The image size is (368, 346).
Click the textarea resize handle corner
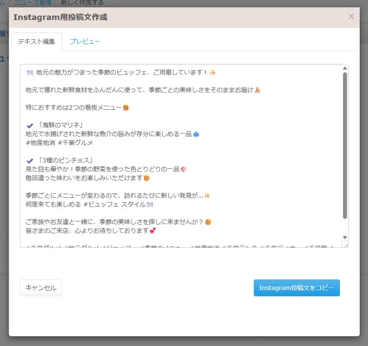(x=346, y=245)
